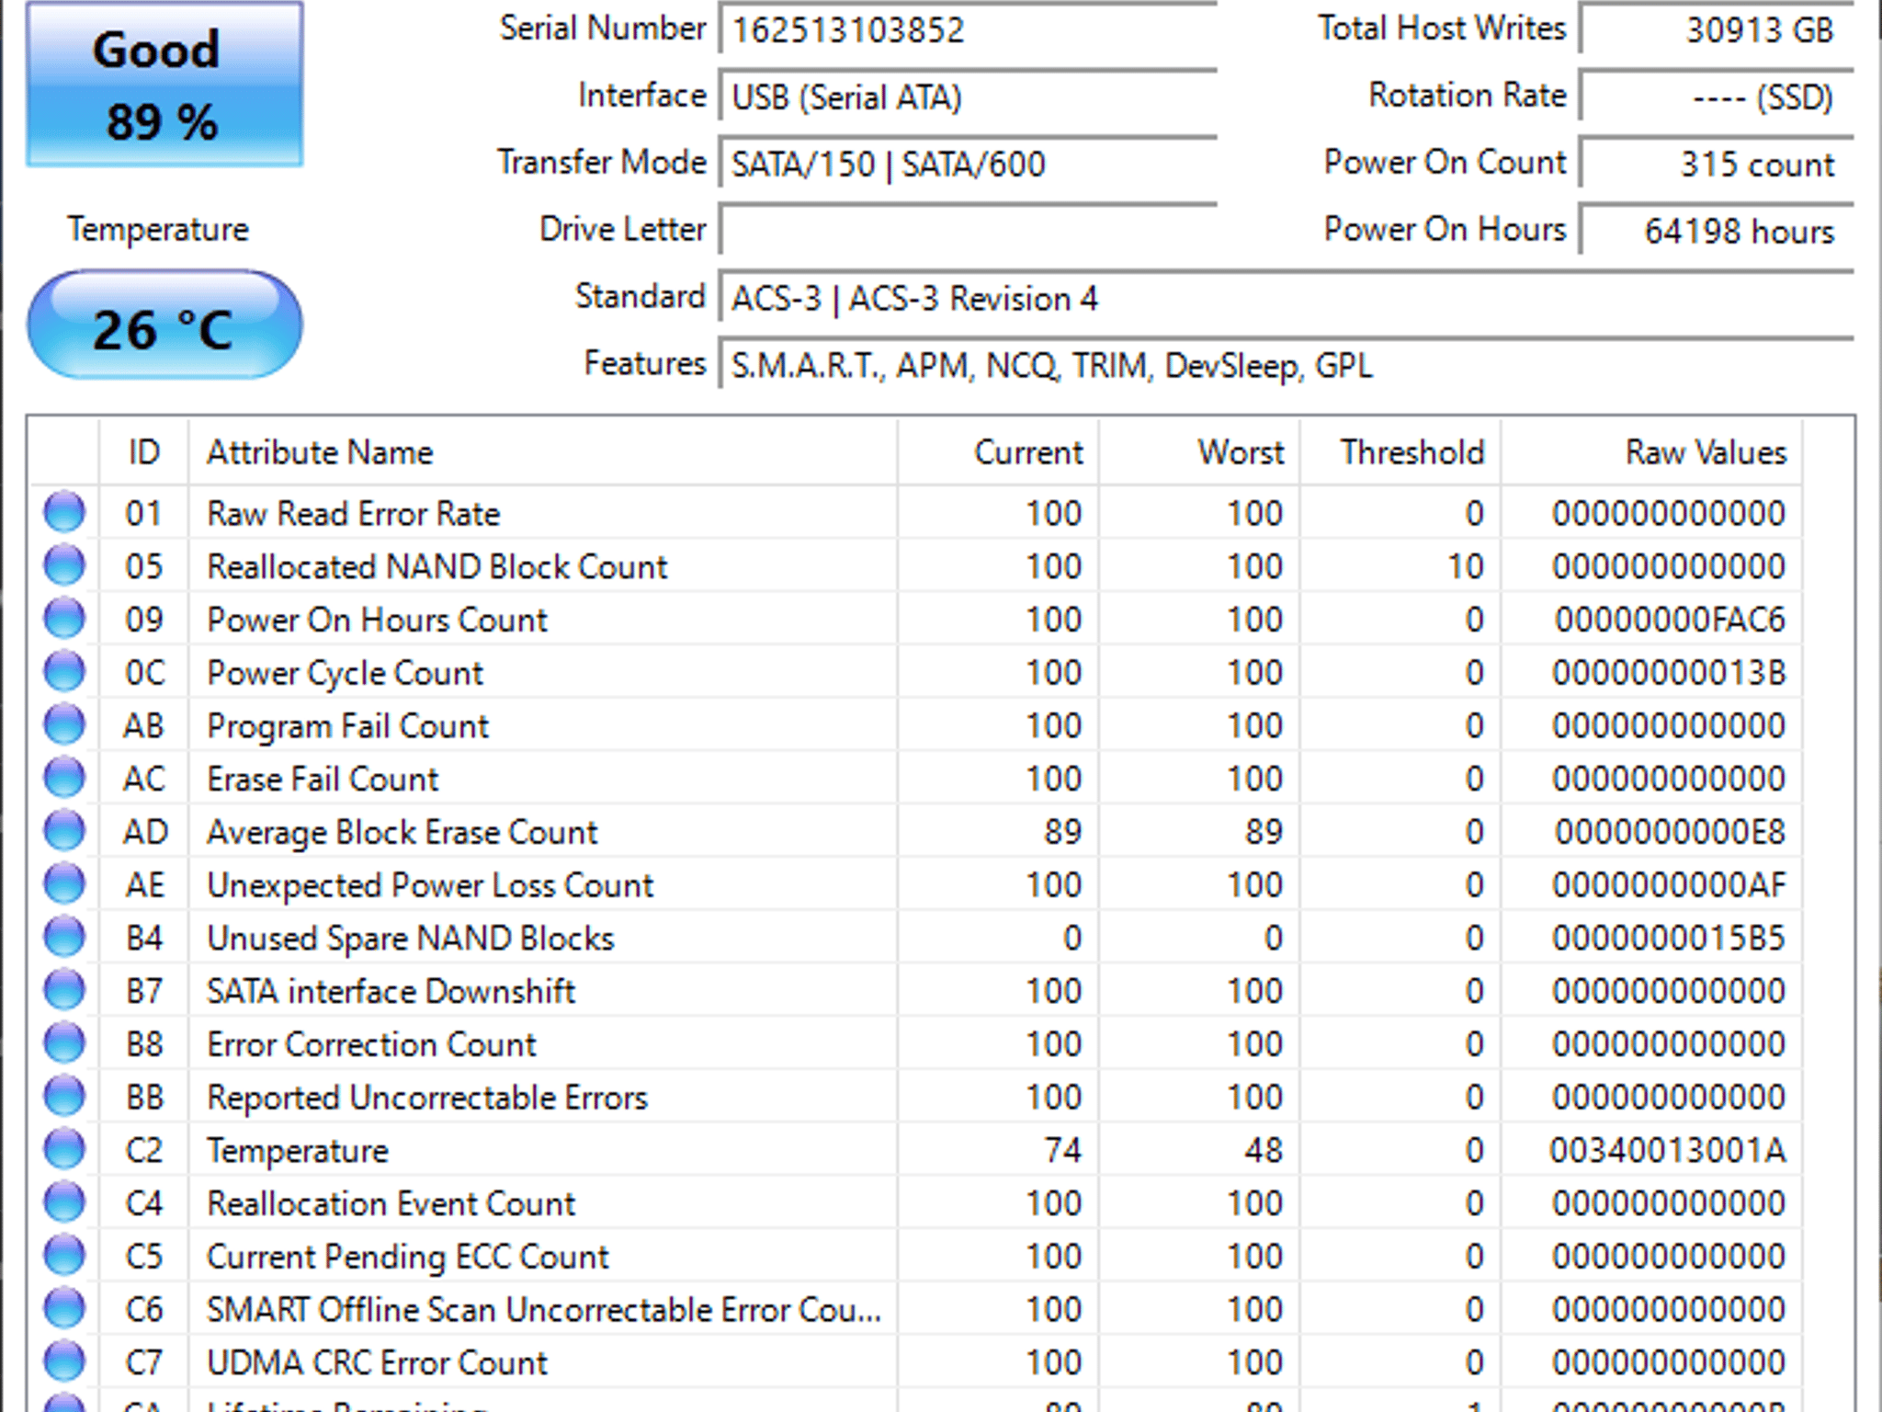Click status orb icon for C2 Temperature row
The image size is (1882, 1412).
pyautogui.click(x=64, y=1150)
